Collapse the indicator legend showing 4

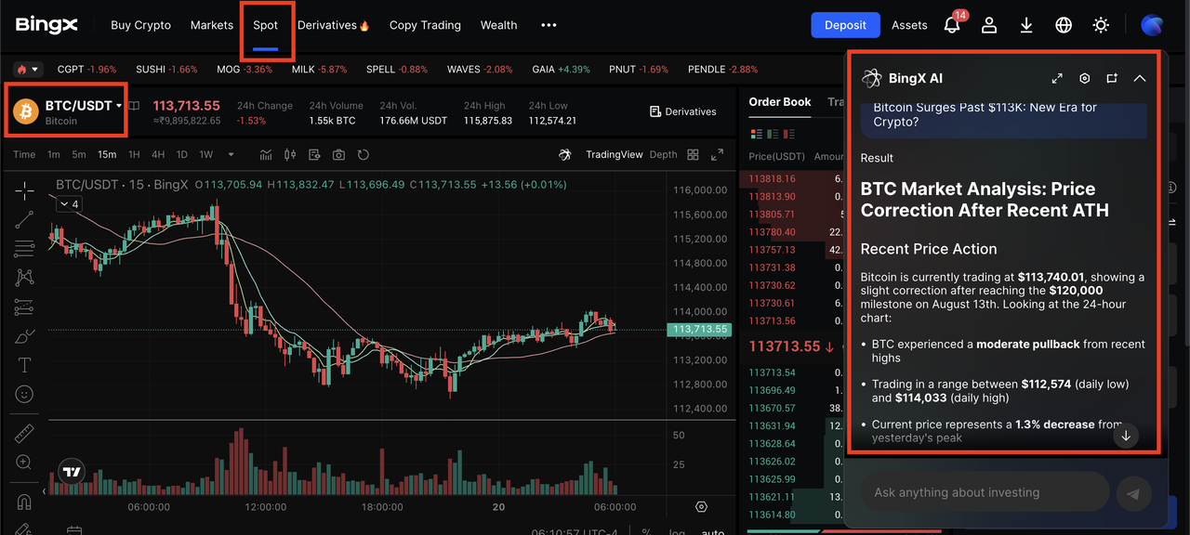pos(69,204)
